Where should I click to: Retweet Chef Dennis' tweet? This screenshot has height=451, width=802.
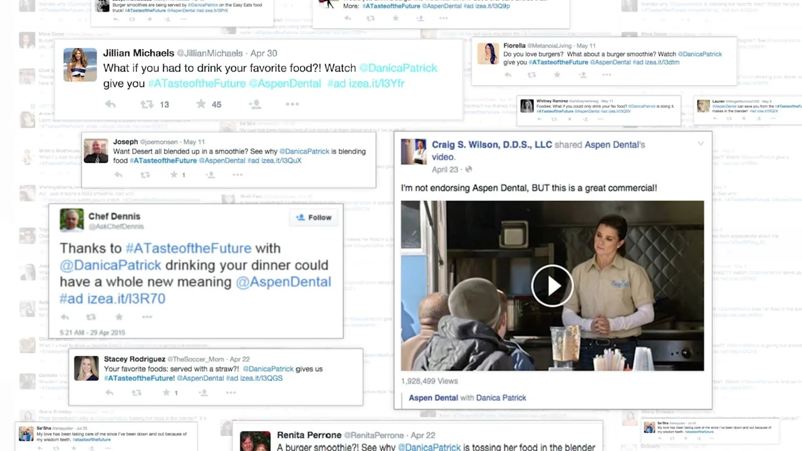click(x=91, y=317)
